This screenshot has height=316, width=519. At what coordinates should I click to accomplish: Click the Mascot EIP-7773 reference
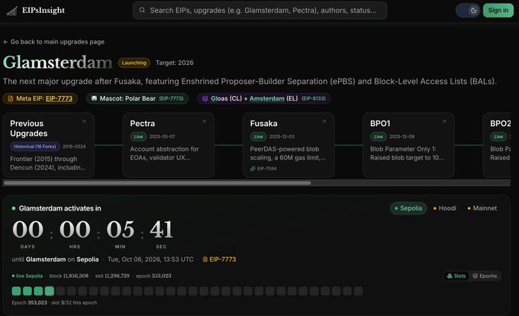pos(171,98)
